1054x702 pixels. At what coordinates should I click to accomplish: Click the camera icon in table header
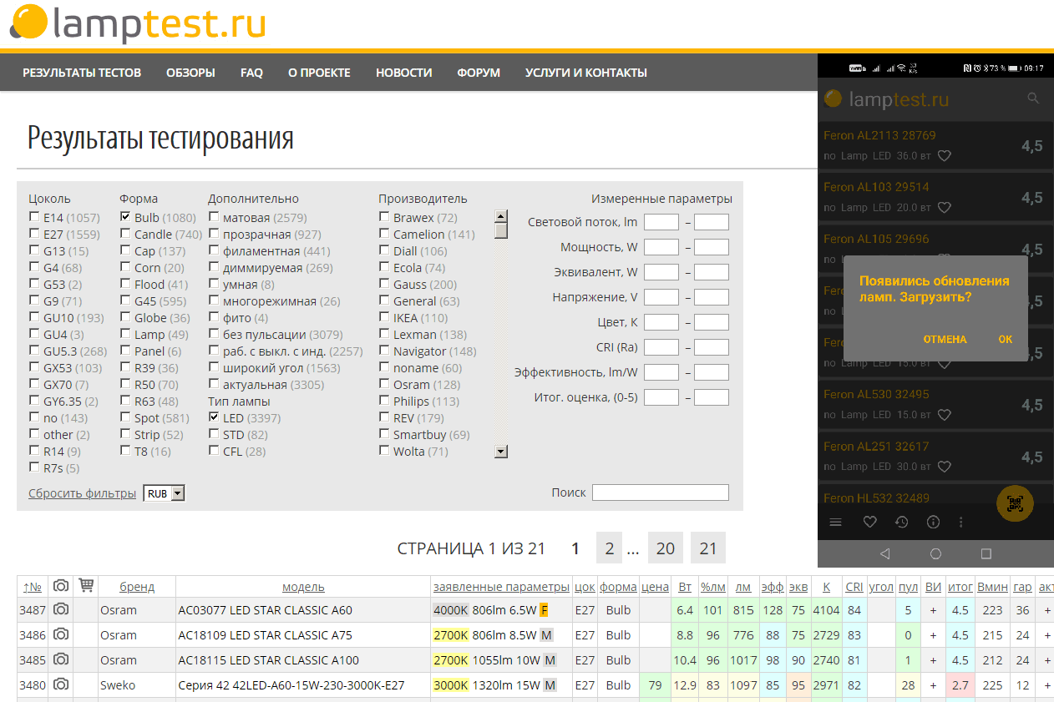(x=60, y=586)
